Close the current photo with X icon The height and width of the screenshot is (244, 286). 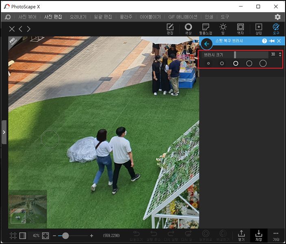[x=12, y=29]
